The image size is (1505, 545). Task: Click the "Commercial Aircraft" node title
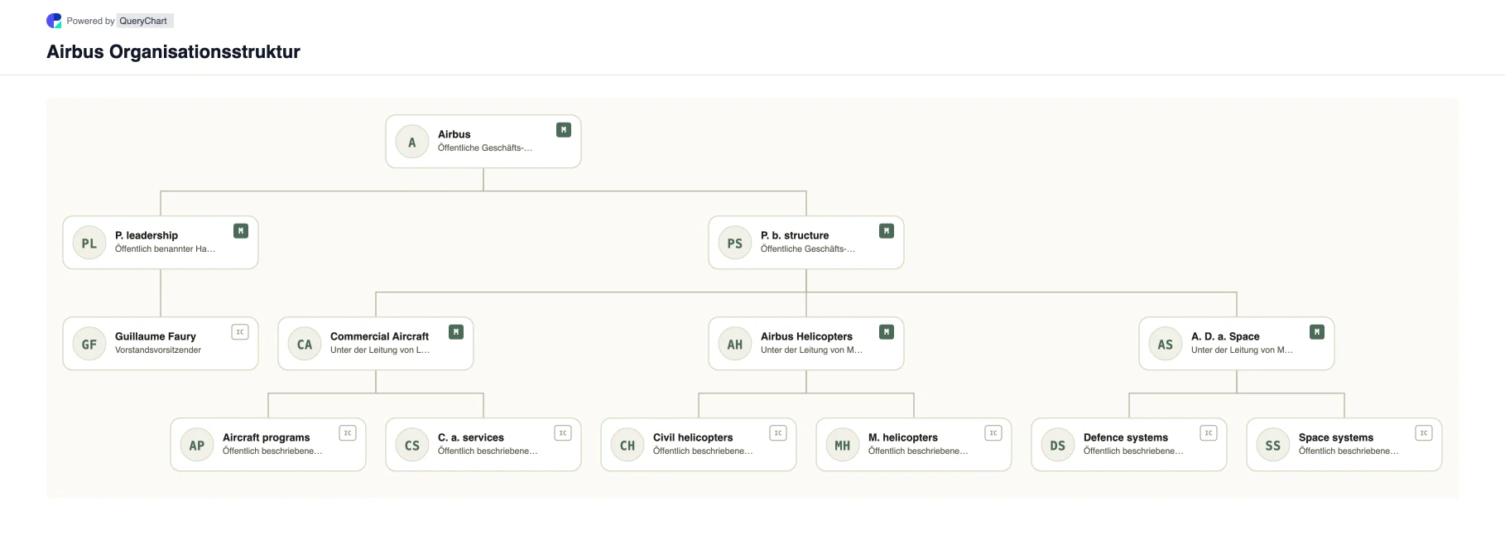tap(379, 336)
